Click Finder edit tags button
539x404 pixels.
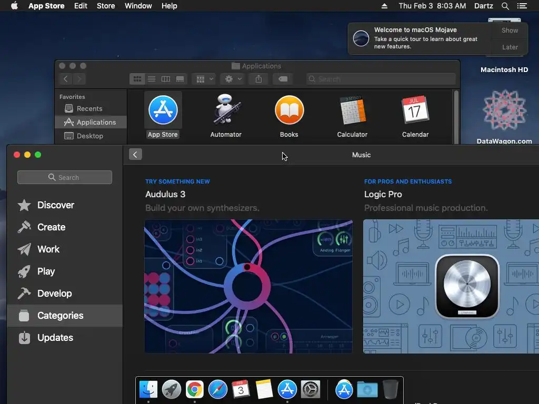(283, 79)
